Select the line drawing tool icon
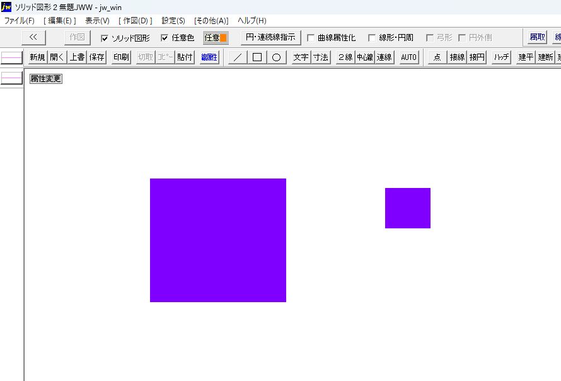The image size is (561, 381). pyautogui.click(x=237, y=57)
